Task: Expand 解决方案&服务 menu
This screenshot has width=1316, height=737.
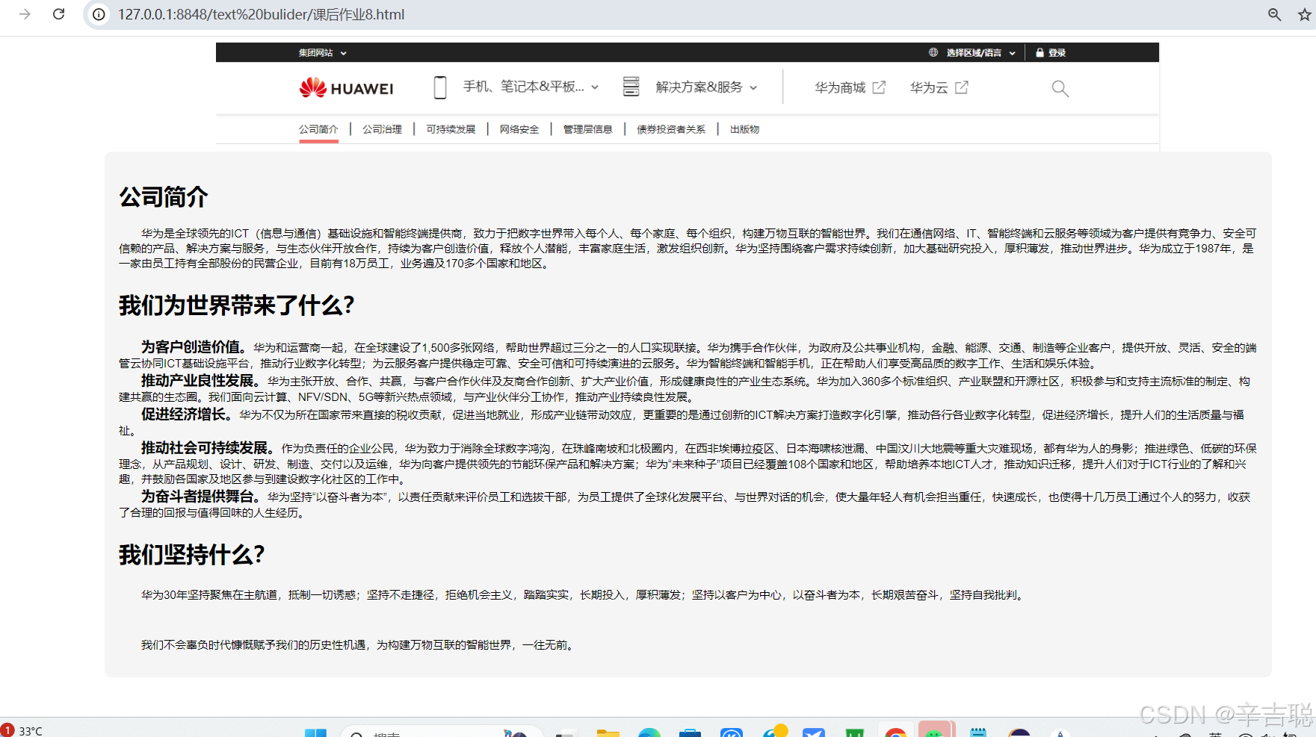Action: (706, 87)
